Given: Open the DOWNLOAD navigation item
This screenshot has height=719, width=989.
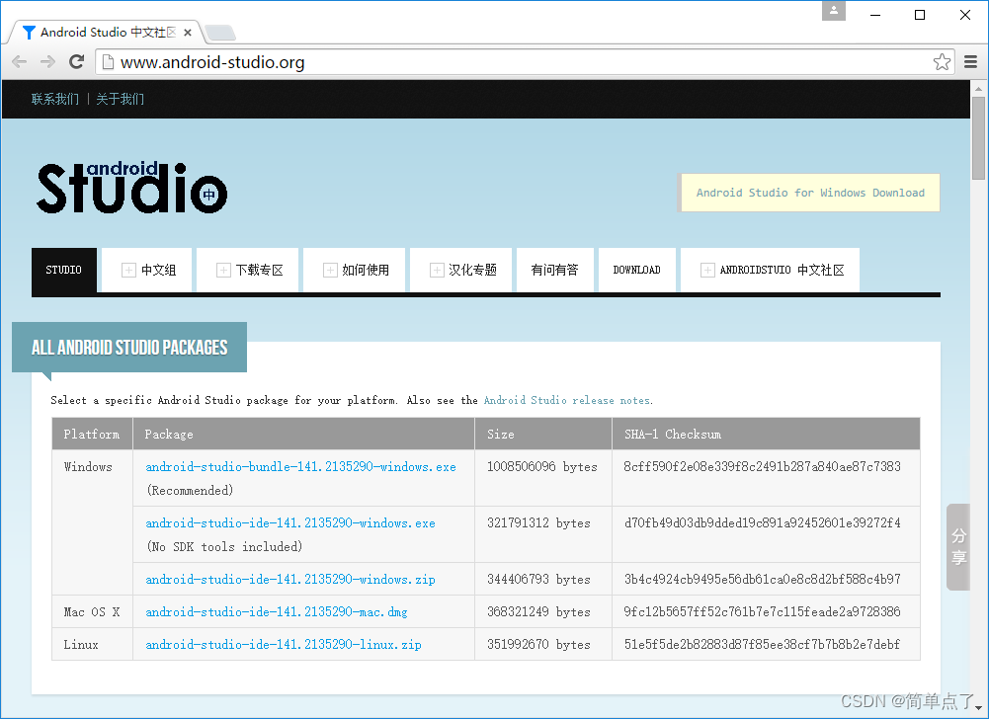Looking at the screenshot, I should pos(637,270).
